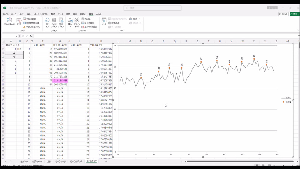Collapse the ribbon with chevron
300x169 pixels.
[298, 30]
